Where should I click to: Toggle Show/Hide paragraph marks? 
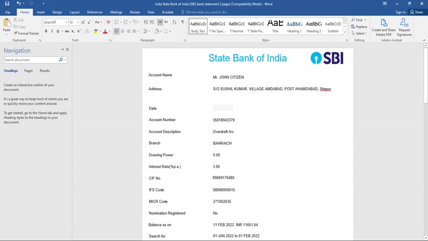click(x=183, y=22)
